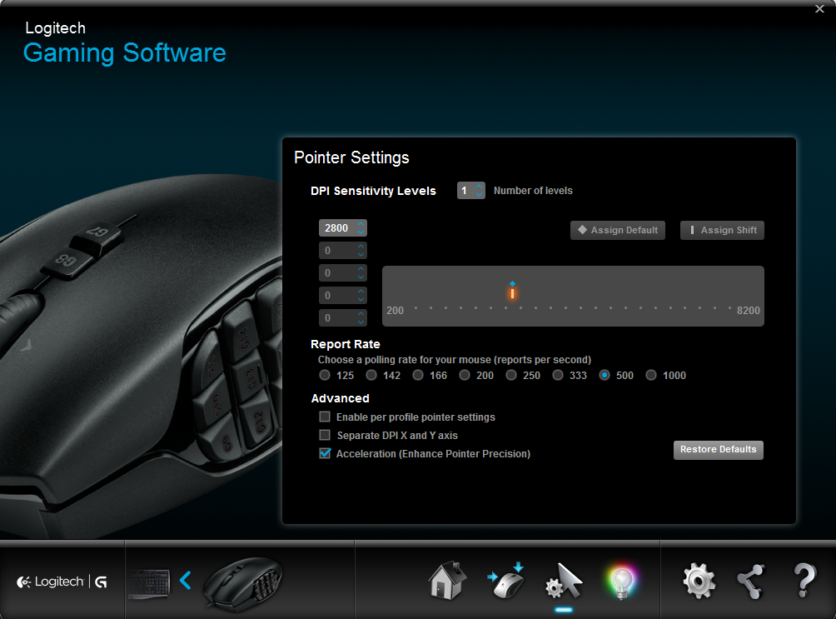Decrease the number of DPI levels
This screenshot has height=619, width=836.
480,195
